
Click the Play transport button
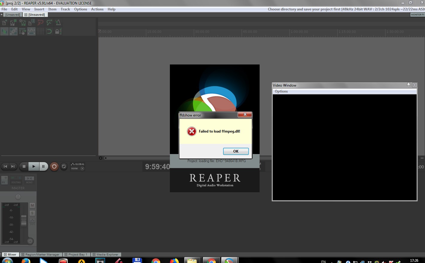click(x=34, y=166)
